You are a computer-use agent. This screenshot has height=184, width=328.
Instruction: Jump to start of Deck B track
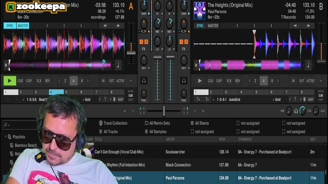click(x=196, y=65)
